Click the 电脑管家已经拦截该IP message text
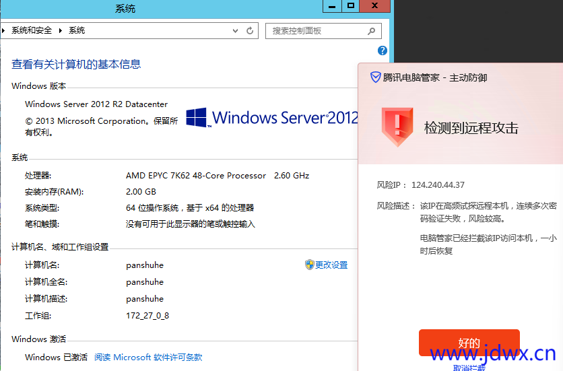Screen dimensions: 563x371 point(488,244)
